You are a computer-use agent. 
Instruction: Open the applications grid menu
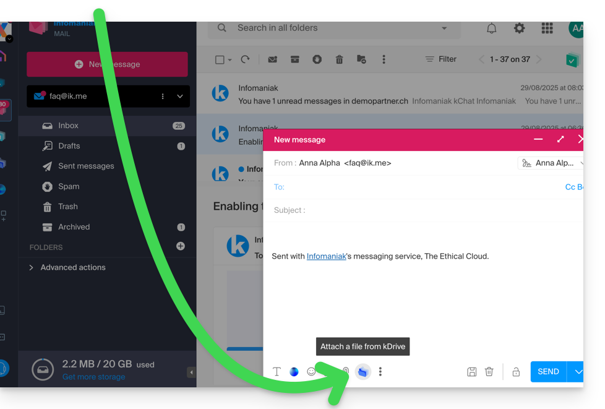547,28
